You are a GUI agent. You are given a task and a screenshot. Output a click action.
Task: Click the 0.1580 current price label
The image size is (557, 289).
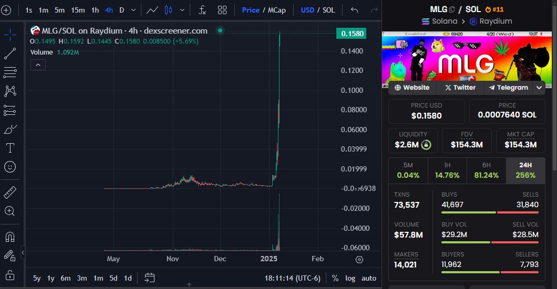tap(352, 34)
